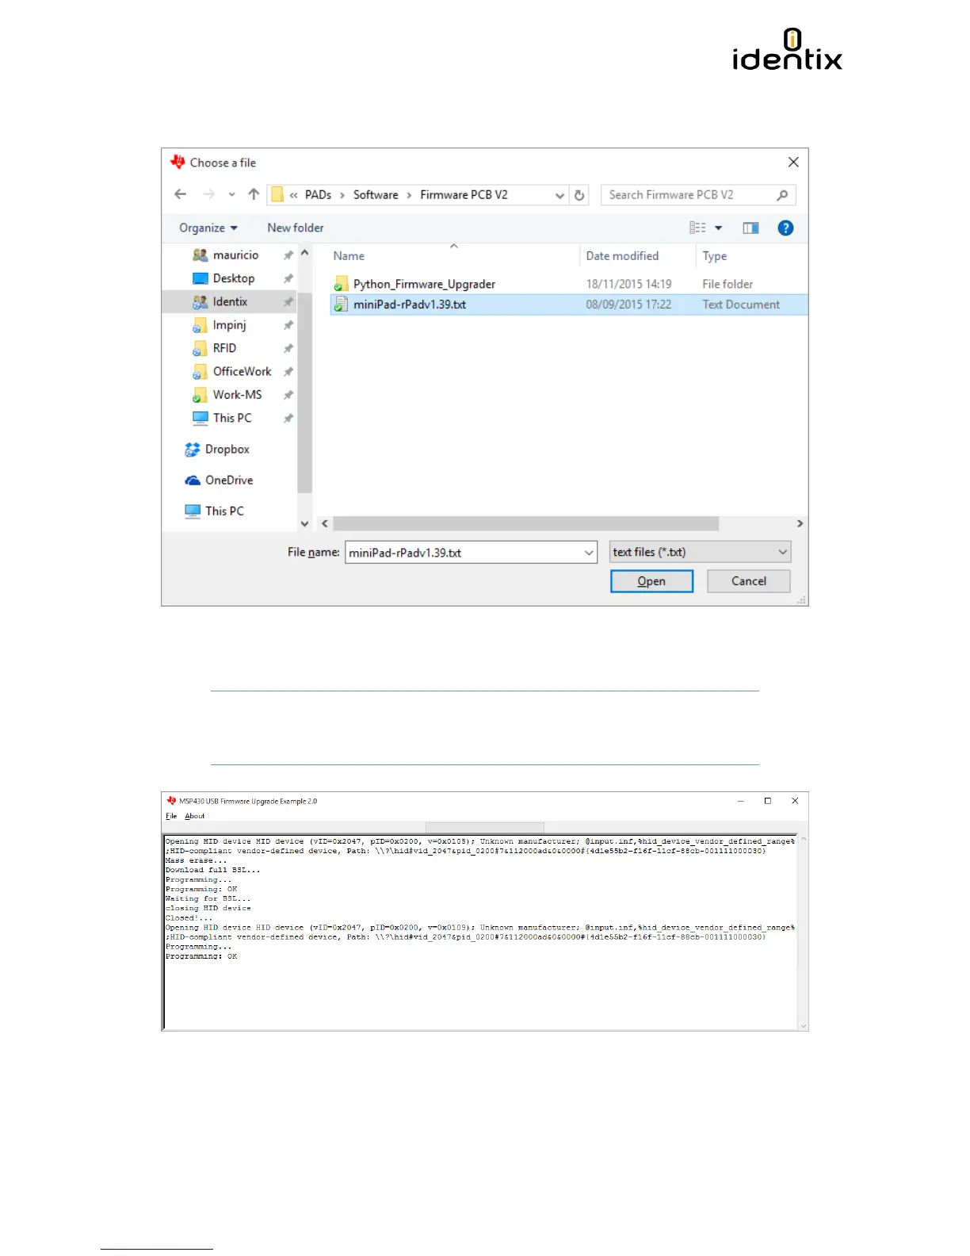Image resolution: width=970 pixels, height=1256 pixels.
Task: Change the file view layout icon
Action: tap(697, 228)
